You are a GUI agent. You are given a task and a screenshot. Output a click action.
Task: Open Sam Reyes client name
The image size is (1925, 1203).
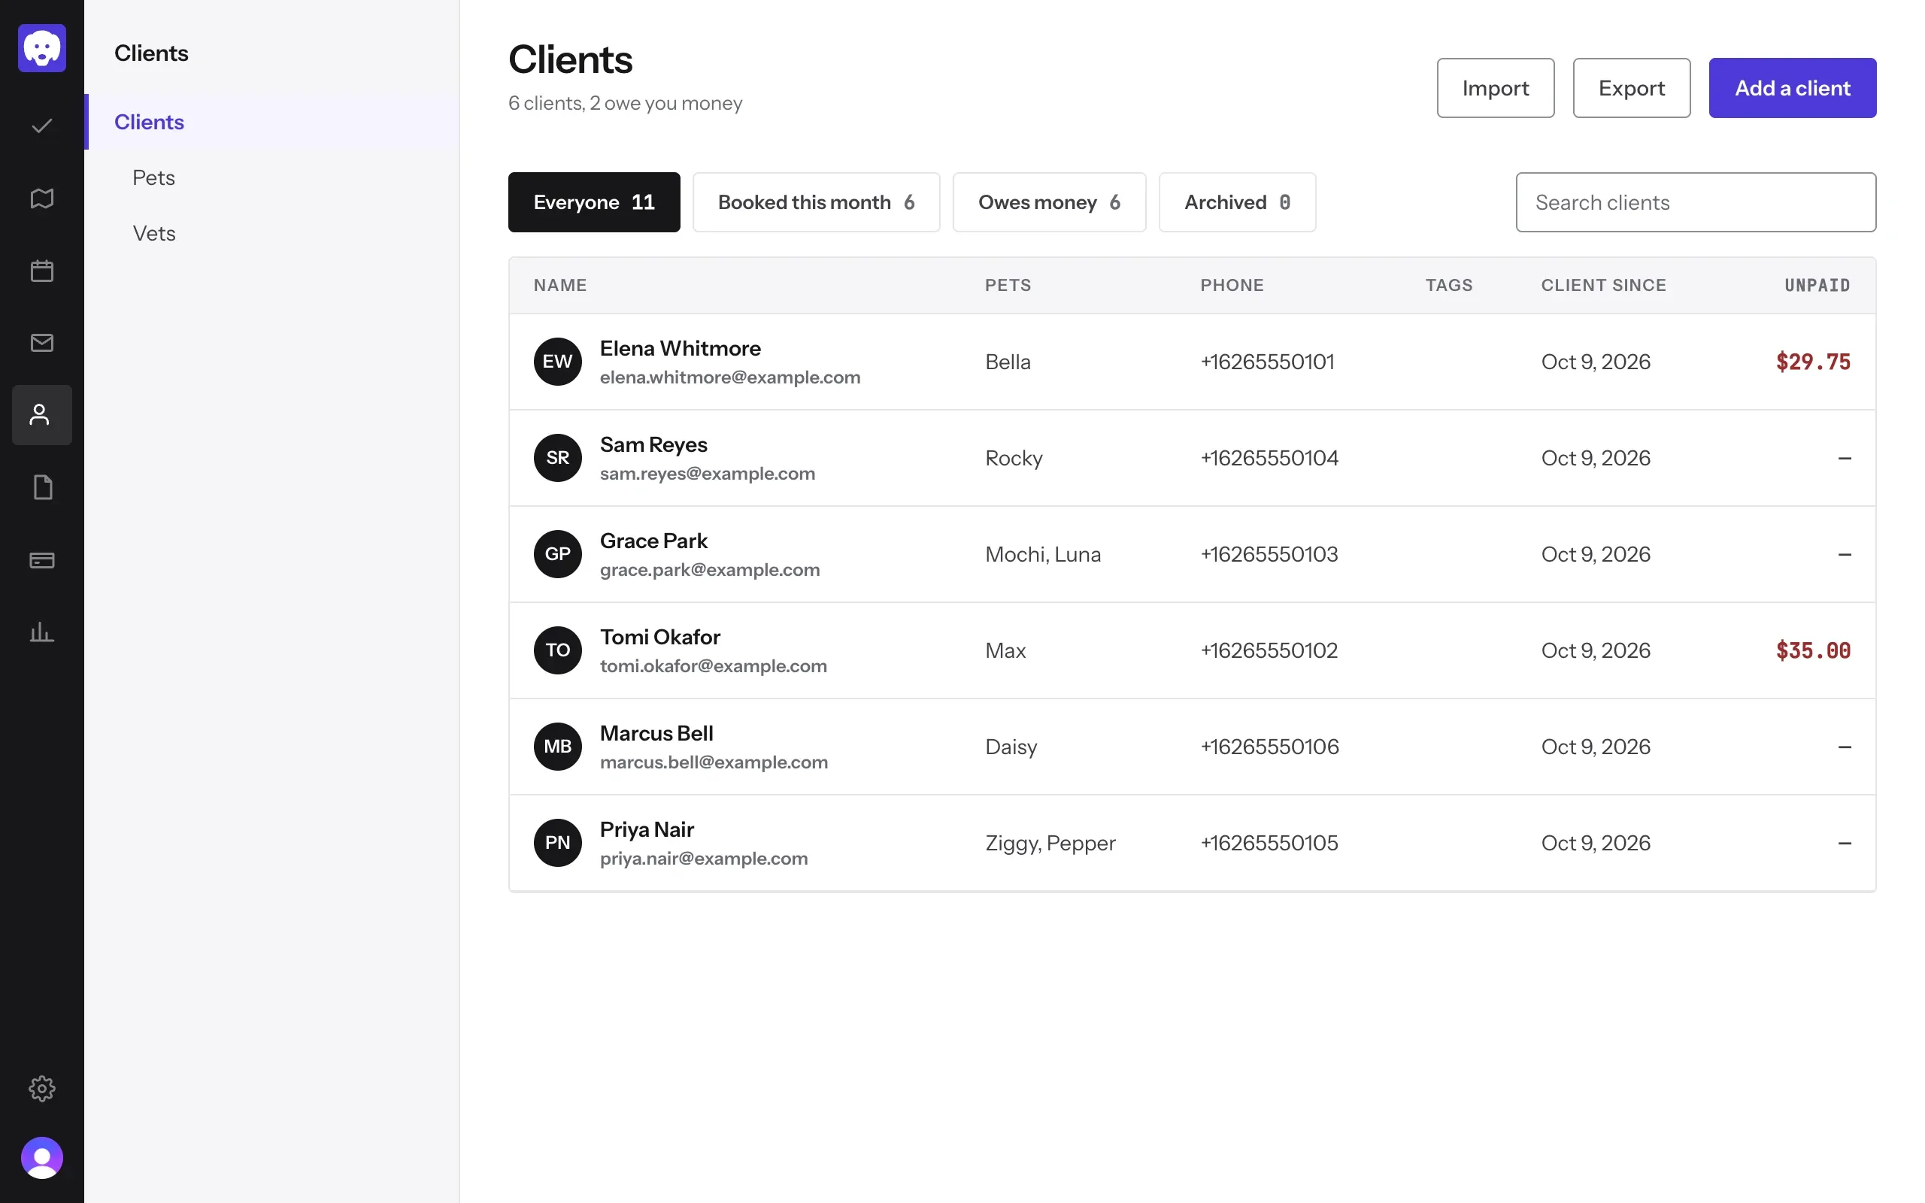(x=653, y=445)
